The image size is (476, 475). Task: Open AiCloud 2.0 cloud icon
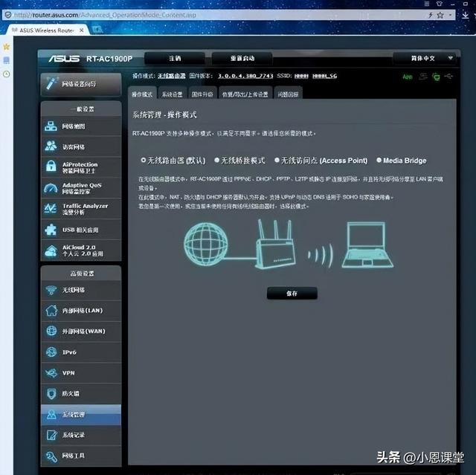point(51,251)
